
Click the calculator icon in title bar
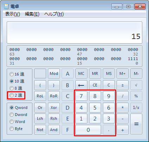point(6,6)
